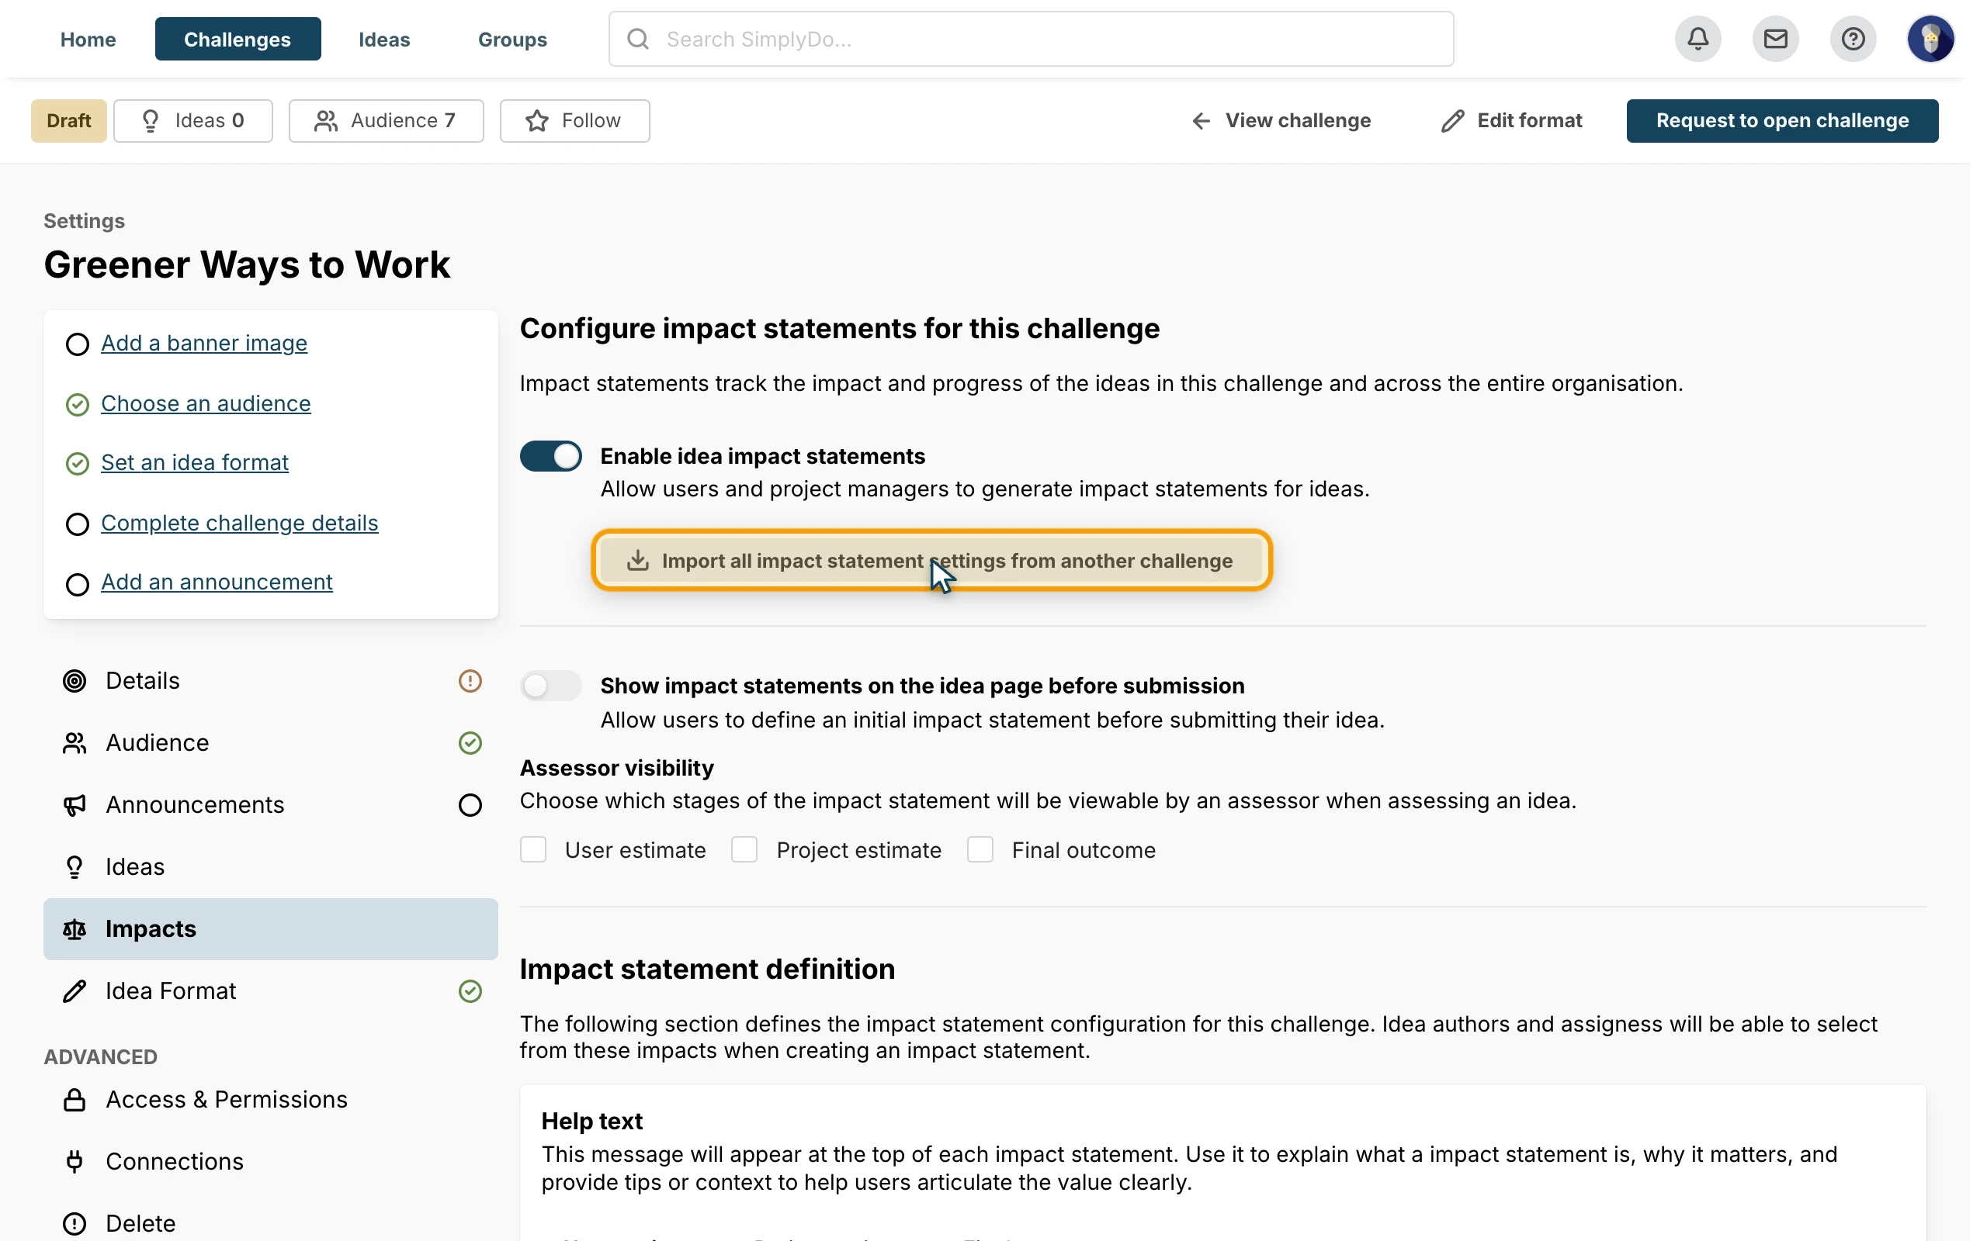The width and height of the screenshot is (1987, 1241).
Task: Click the Details warning status icon
Action: (470, 680)
